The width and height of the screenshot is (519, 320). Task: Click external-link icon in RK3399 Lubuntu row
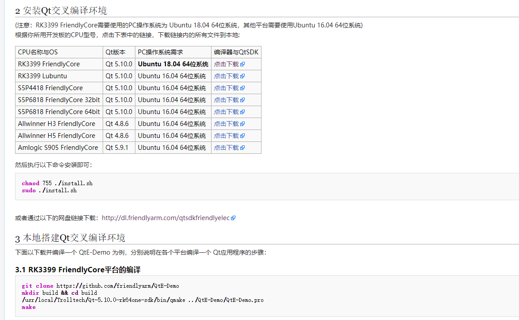[242, 76]
